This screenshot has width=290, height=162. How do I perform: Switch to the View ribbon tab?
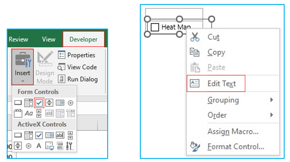coord(49,39)
